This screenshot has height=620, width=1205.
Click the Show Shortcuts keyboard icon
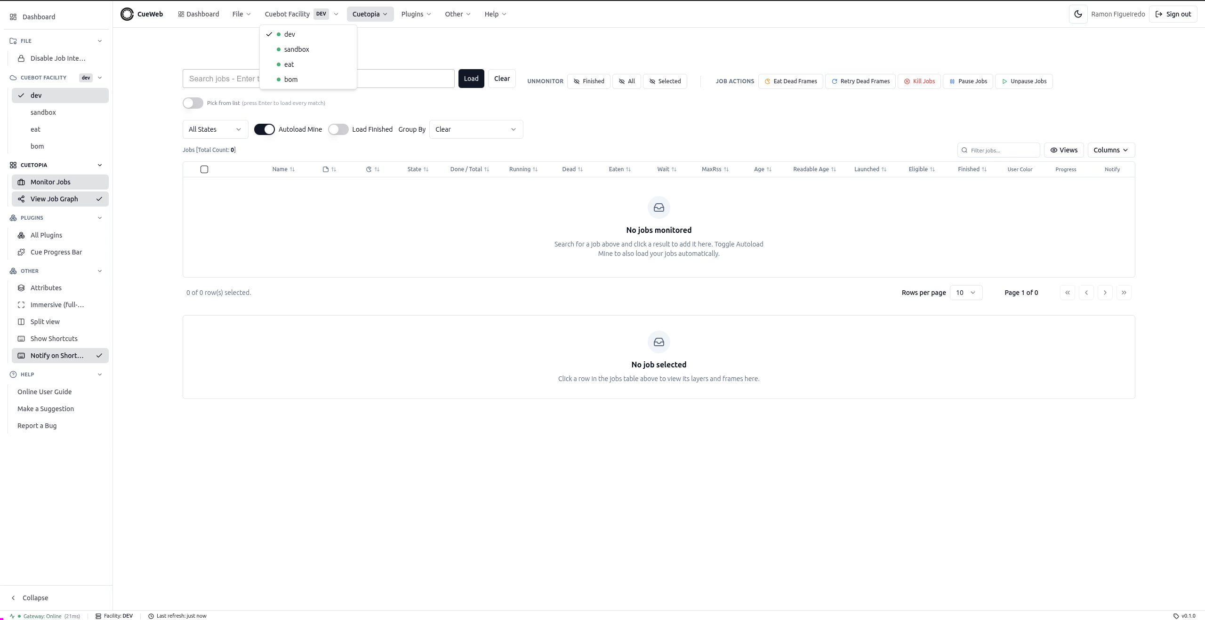click(x=21, y=339)
